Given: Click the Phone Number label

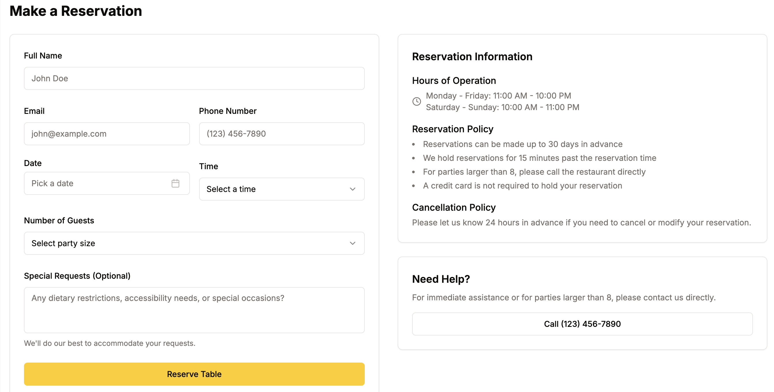Looking at the screenshot, I should (x=228, y=111).
